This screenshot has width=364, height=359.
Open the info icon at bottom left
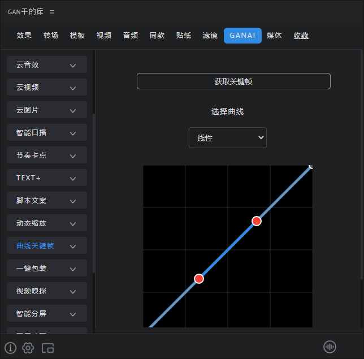coord(10,348)
